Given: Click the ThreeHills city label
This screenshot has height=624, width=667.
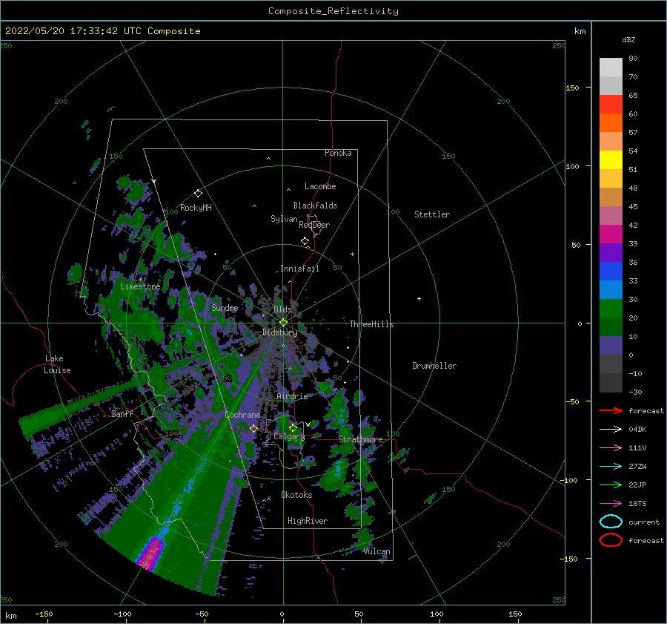Looking at the screenshot, I should coord(371,324).
